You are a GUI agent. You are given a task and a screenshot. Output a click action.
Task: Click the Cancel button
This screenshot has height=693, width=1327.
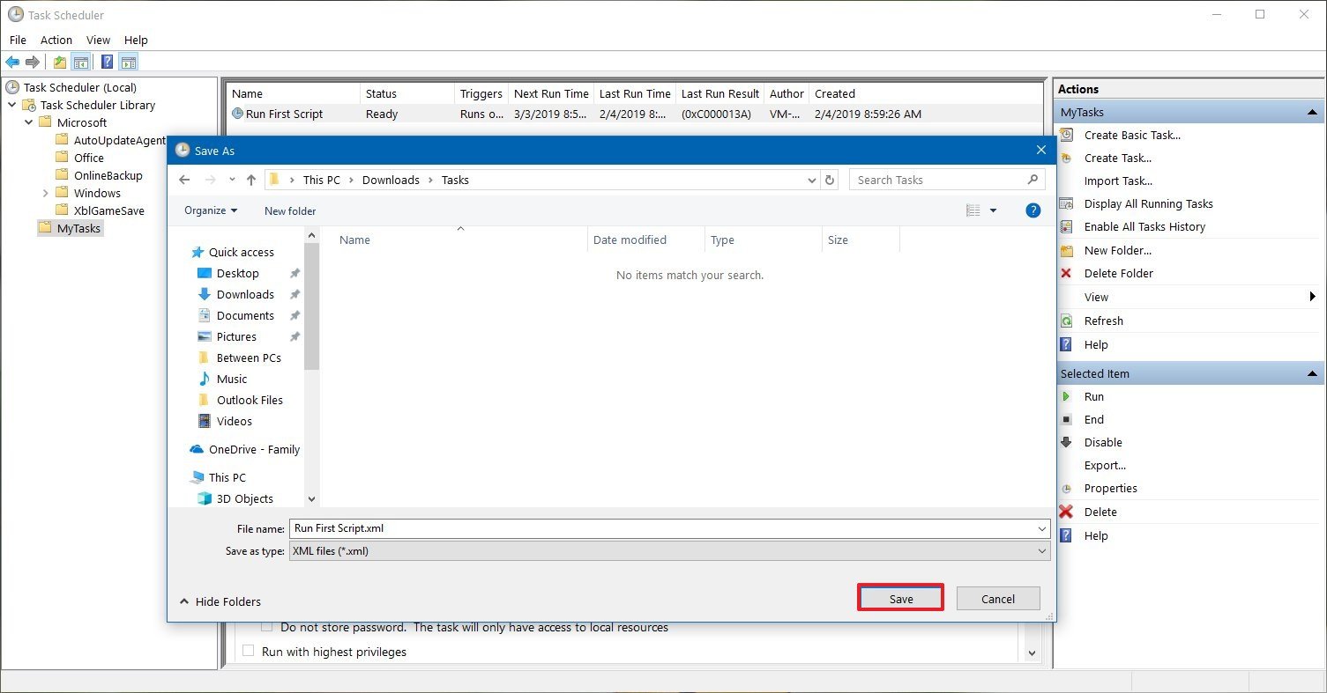997,599
